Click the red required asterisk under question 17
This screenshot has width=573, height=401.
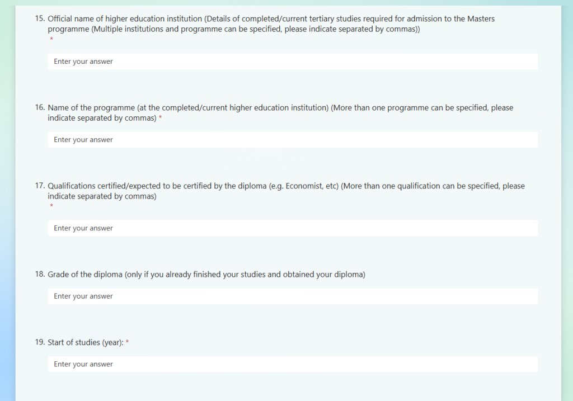[51, 206]
